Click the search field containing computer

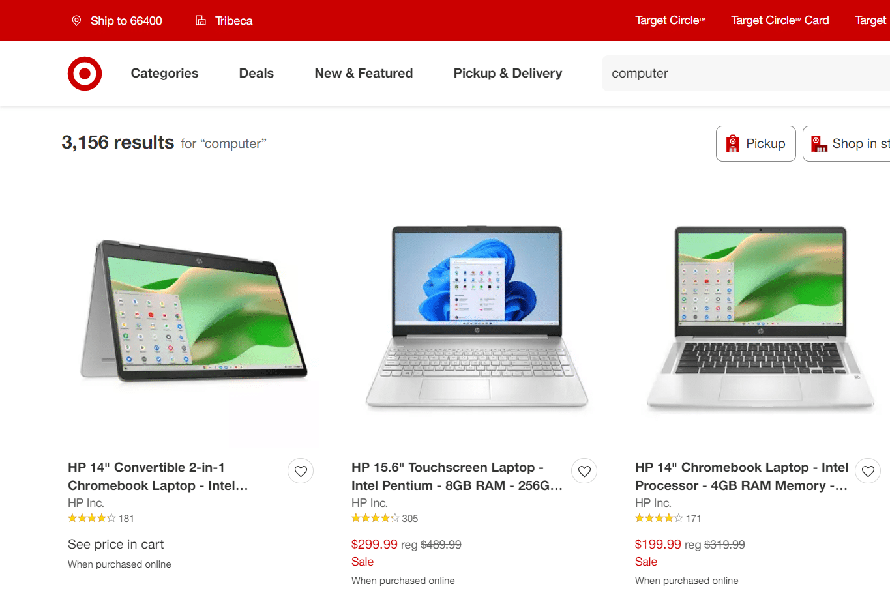tap(746, 74)
